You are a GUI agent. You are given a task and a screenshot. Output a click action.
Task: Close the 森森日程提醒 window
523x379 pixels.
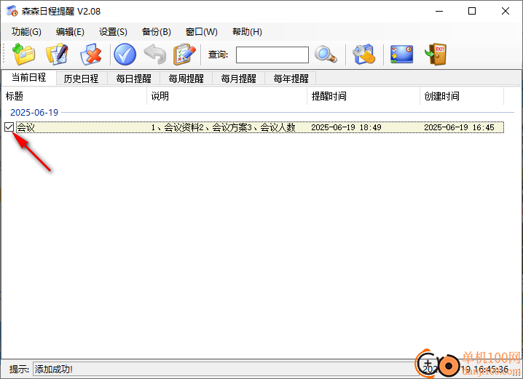click(x=506, y=11)
